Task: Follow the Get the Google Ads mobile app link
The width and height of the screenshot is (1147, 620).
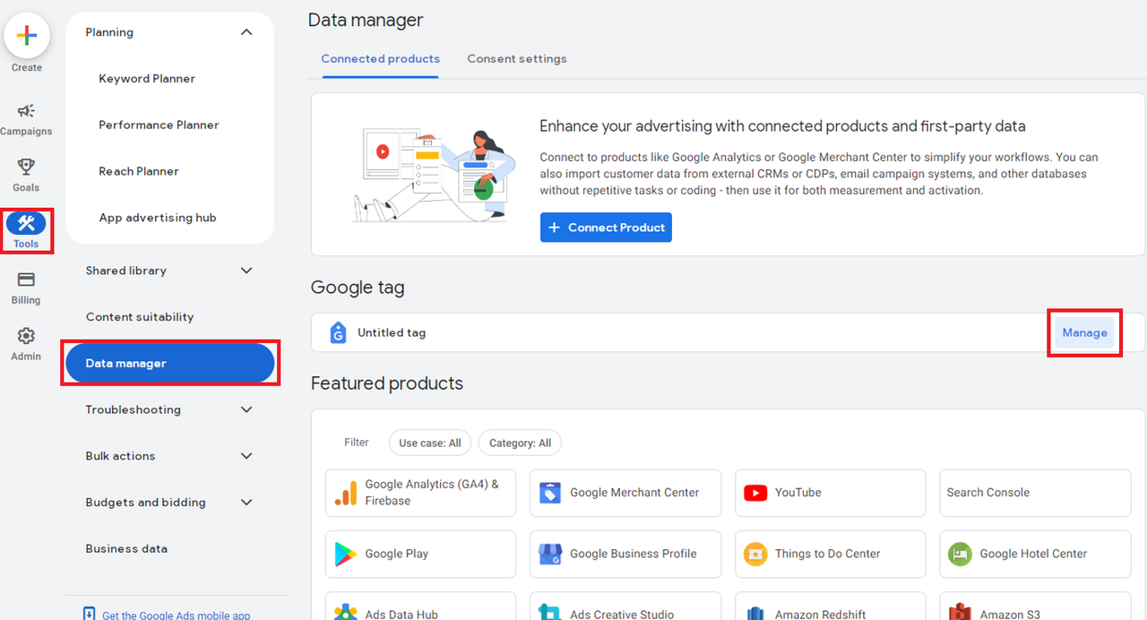Action: [x=177, y=615]
